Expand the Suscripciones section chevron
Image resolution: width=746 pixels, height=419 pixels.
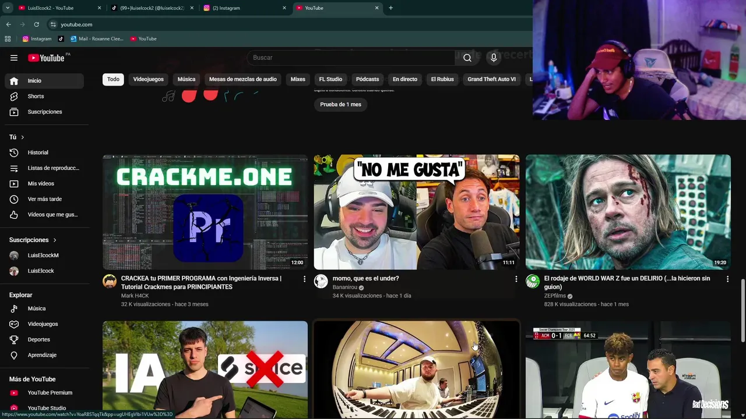click(x=55, y=240)
